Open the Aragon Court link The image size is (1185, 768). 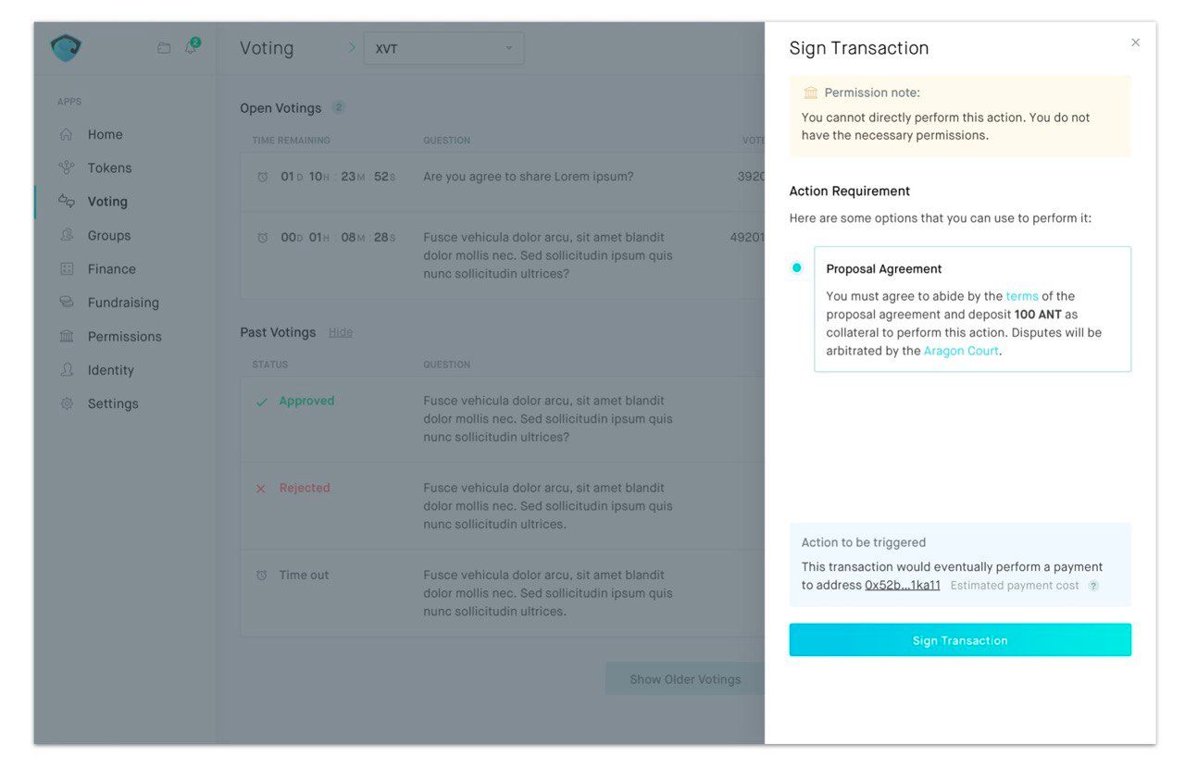pyautogui.click(x=961, y=351)
